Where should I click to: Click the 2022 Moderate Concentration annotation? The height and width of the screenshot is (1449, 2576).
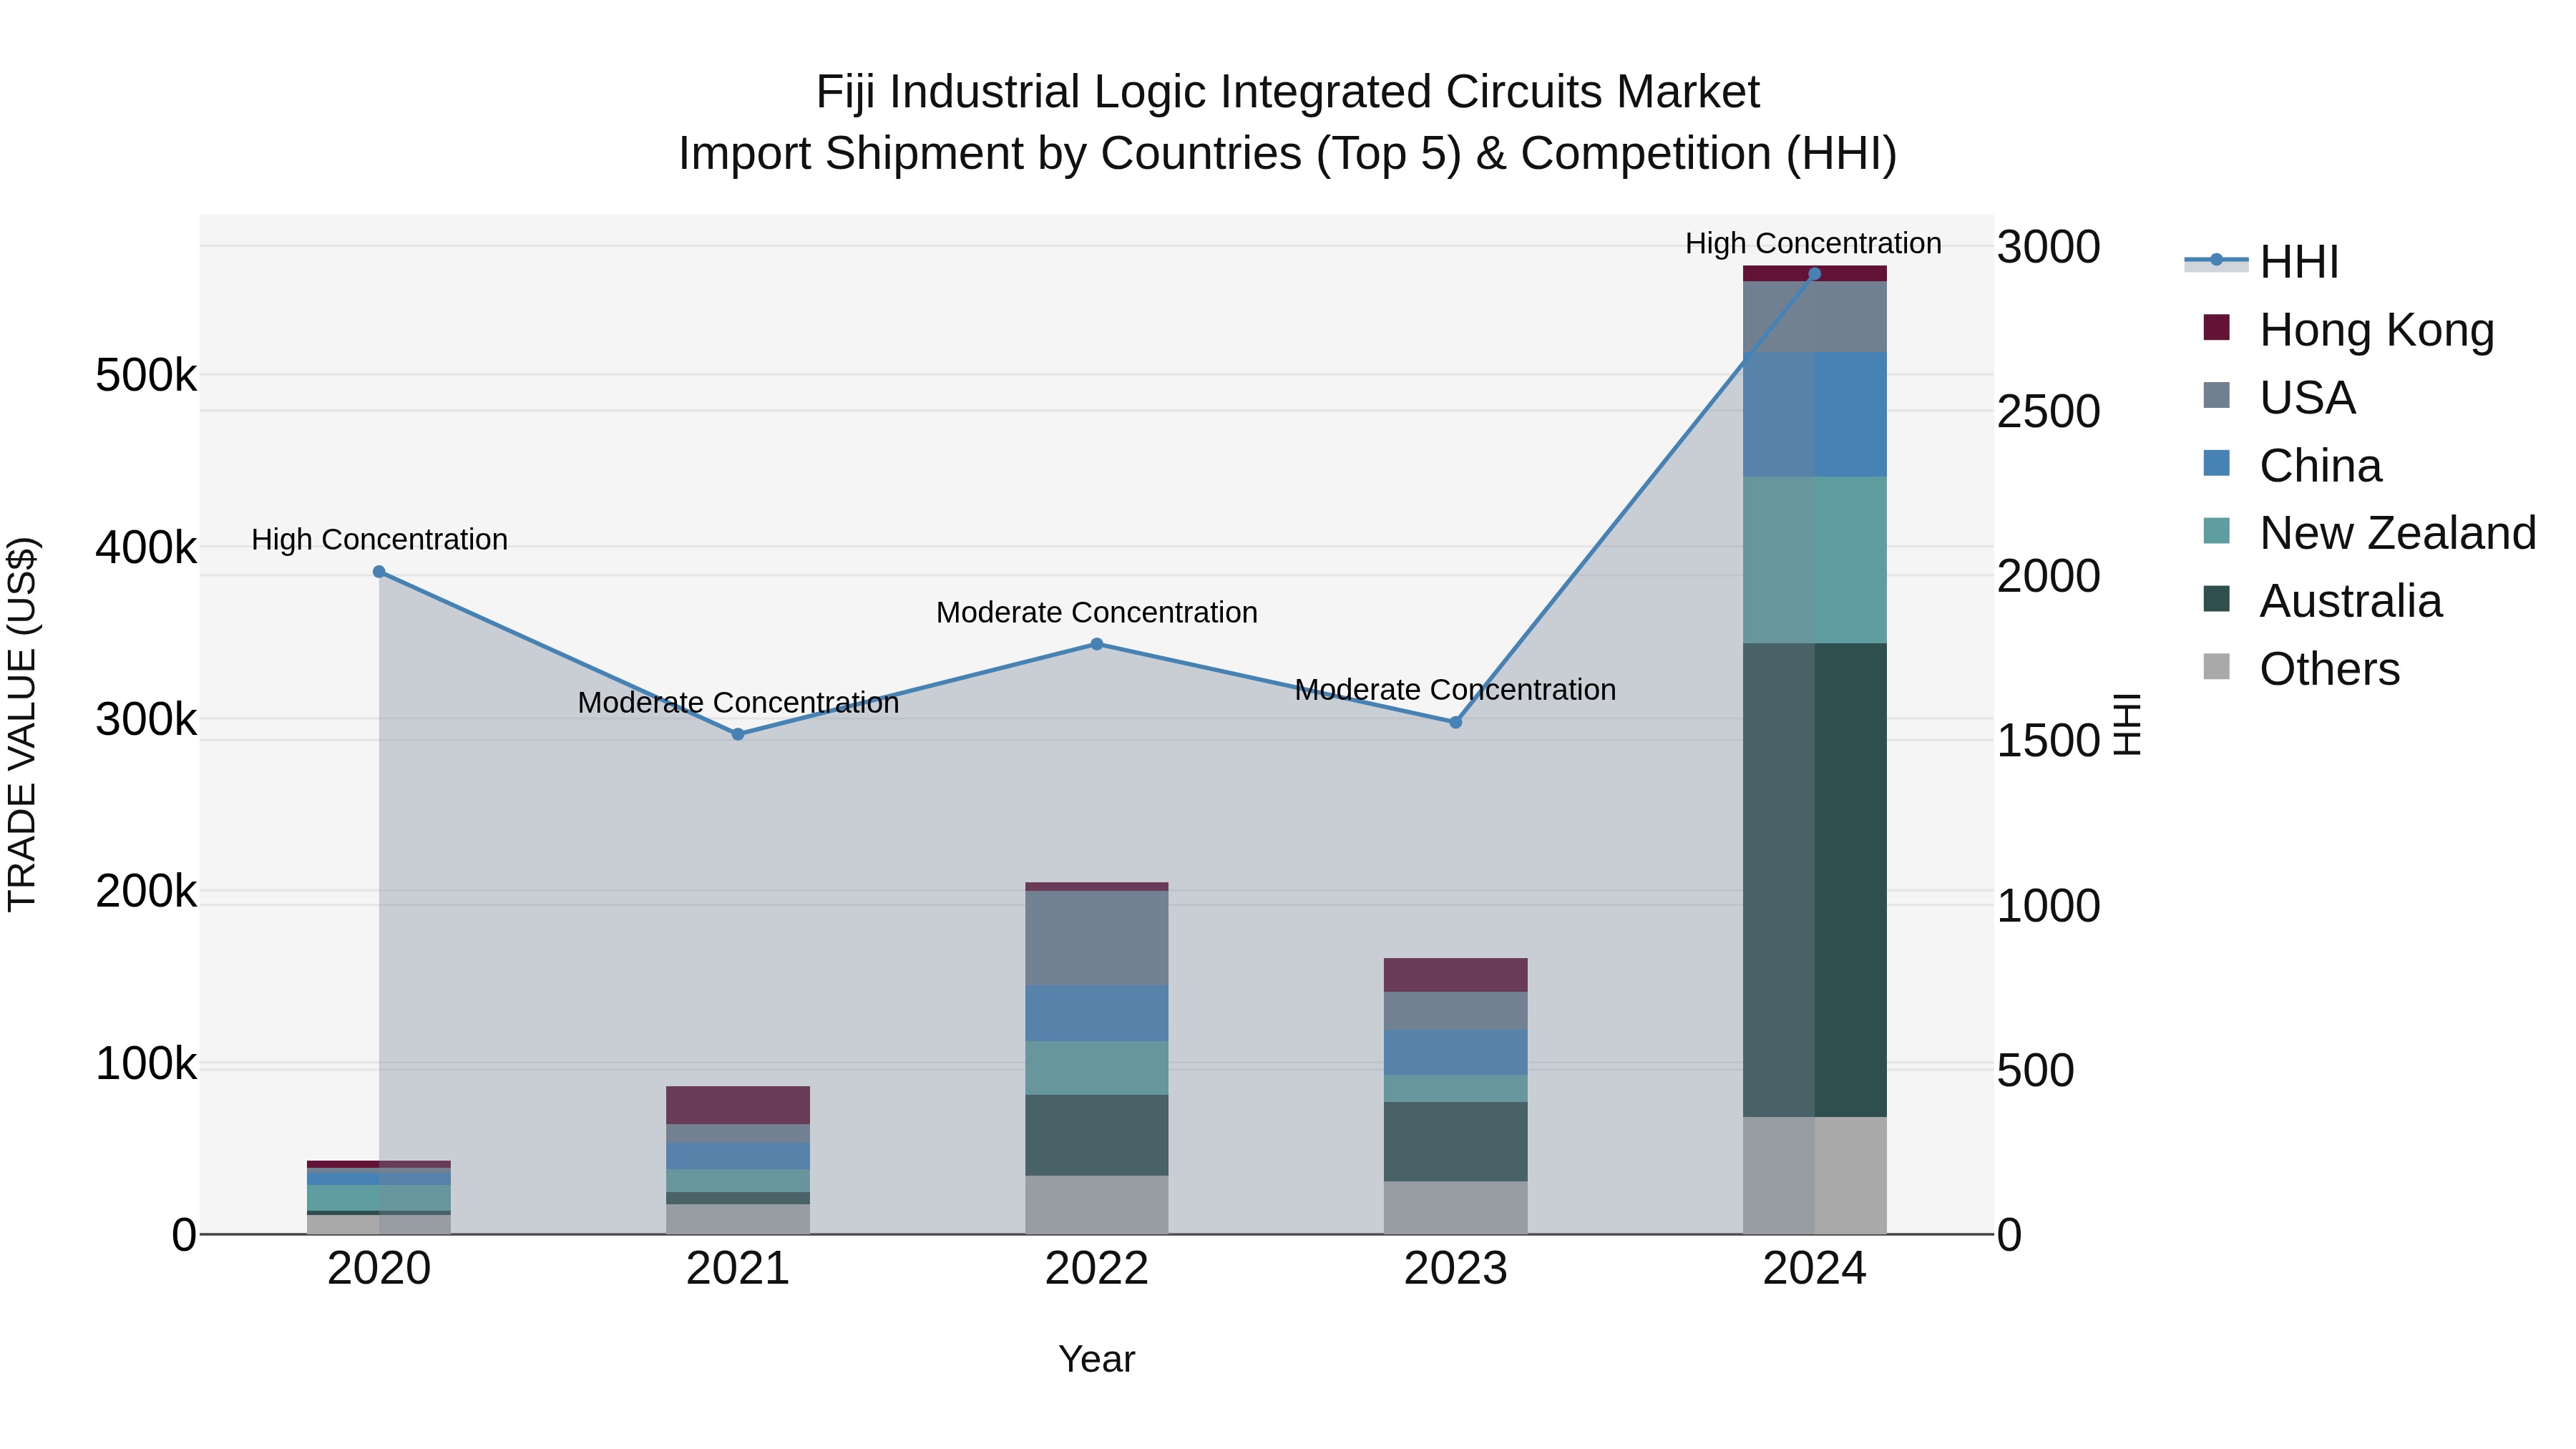(1097, 613)
